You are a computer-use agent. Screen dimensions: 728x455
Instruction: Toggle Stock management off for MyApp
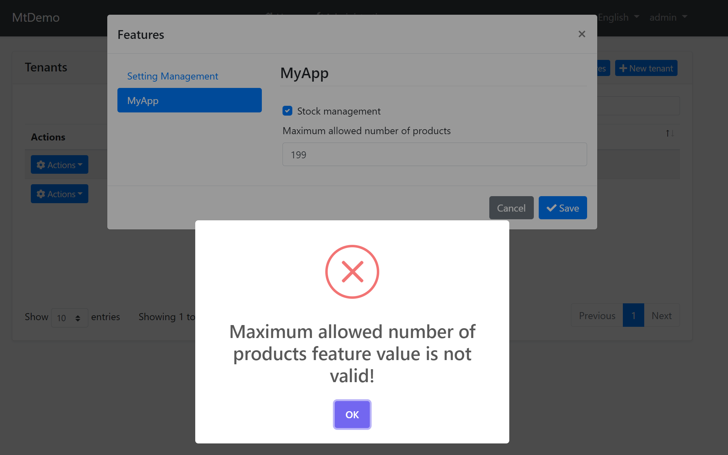coord(287,111)
